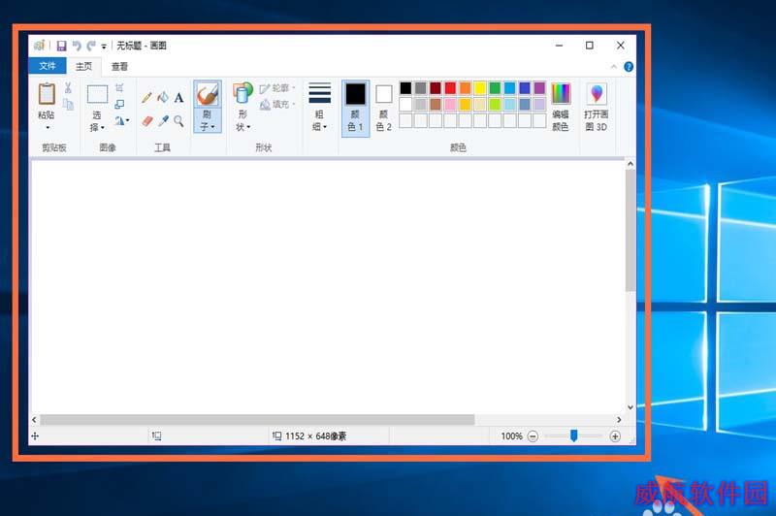The height and width of the screenshot is (516, 776).
Task: Select the Eraser tool
Action: [147, 120]
